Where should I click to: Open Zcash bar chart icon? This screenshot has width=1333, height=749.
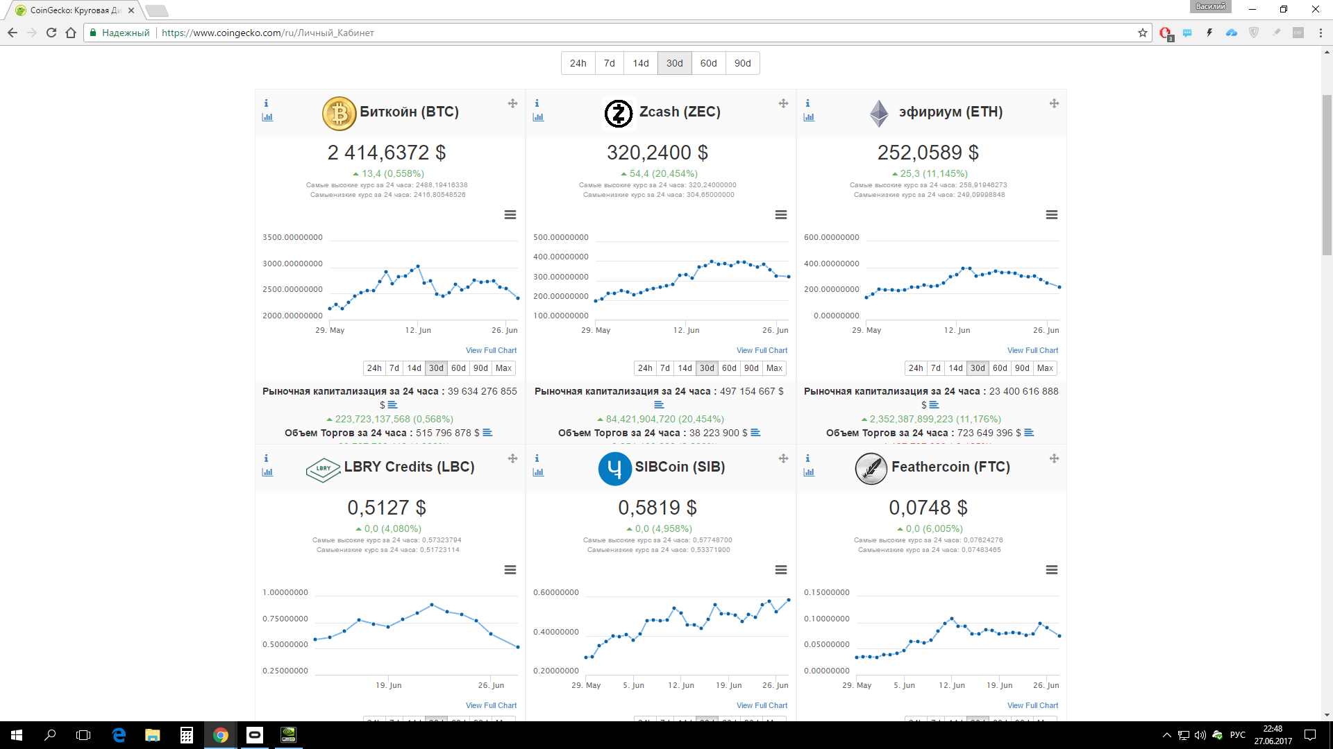538,117
